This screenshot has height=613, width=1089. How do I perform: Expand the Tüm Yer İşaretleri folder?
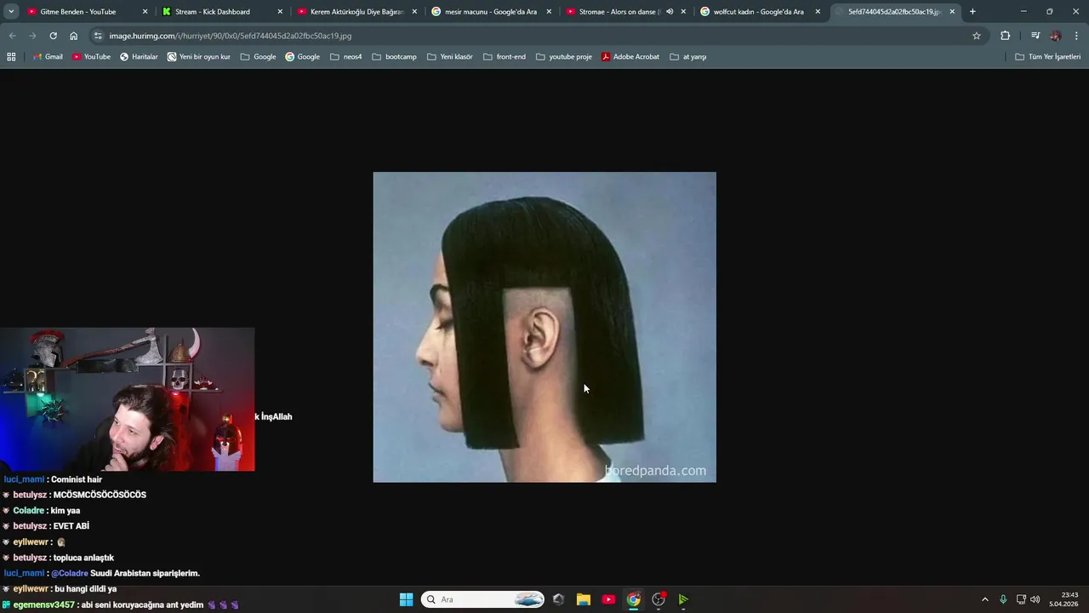(x=1048, y=57)
